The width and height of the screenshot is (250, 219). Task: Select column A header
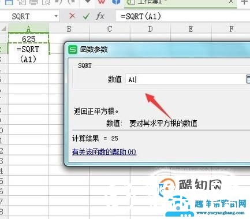(x=28, y=29)
